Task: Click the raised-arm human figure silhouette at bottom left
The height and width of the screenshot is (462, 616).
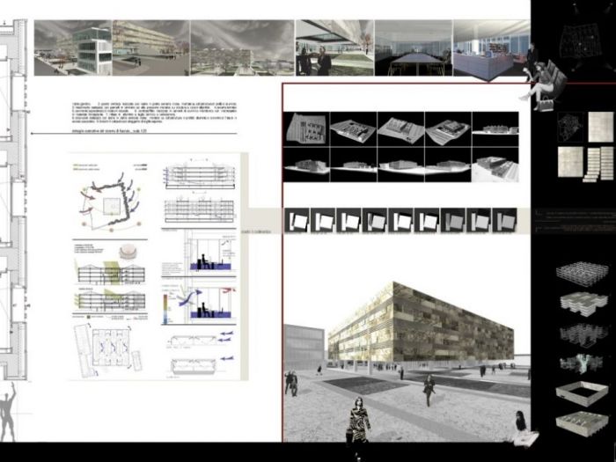Action: pyautogui.click(x=8, y=412)
